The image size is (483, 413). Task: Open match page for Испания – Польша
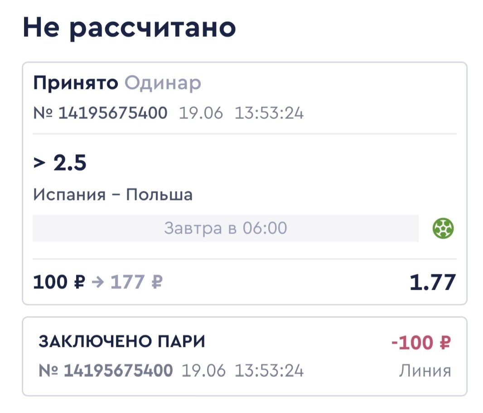(114, 195)
